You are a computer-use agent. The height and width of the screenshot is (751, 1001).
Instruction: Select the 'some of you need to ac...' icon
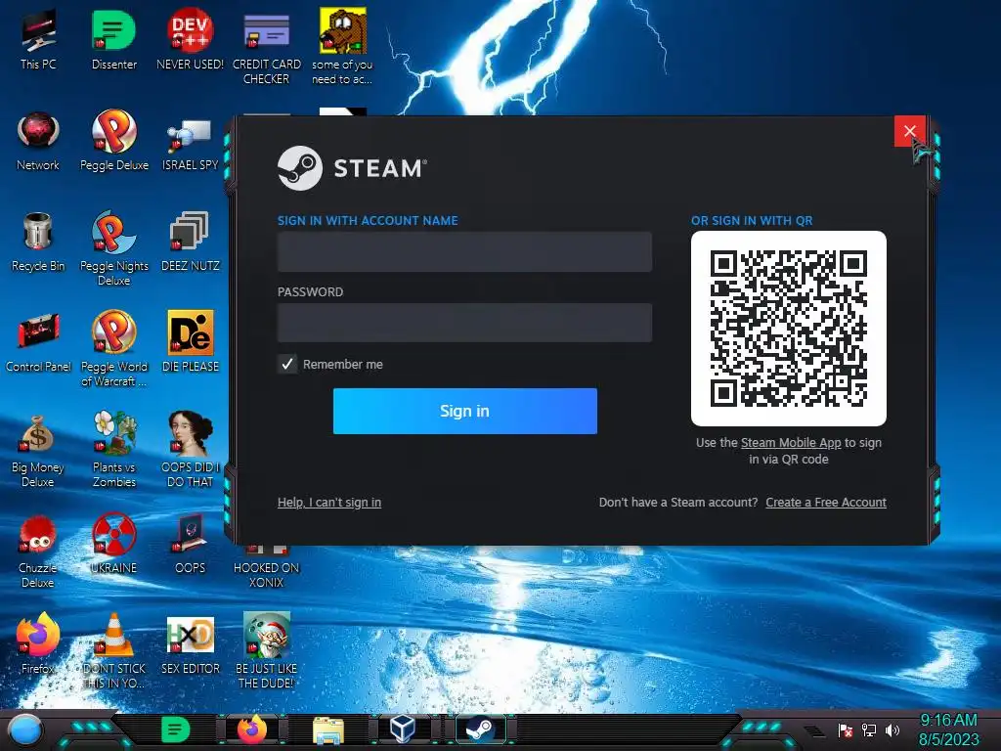[342, 46]
